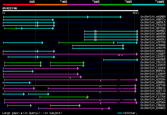Click the red 20% segment of the color scale
The image size is (167, 115).
tap(19, 5)
